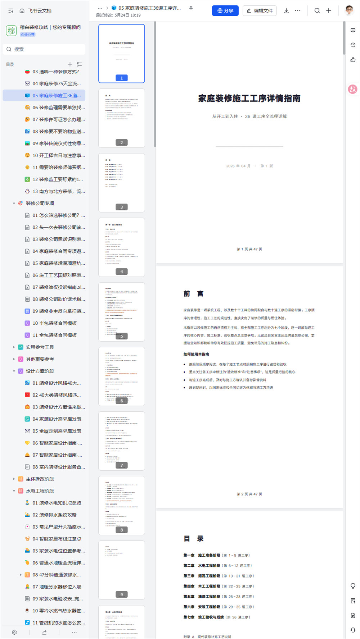
Task: Open settings gear at the sidebar bottom
Action: (x=14, y=632)
